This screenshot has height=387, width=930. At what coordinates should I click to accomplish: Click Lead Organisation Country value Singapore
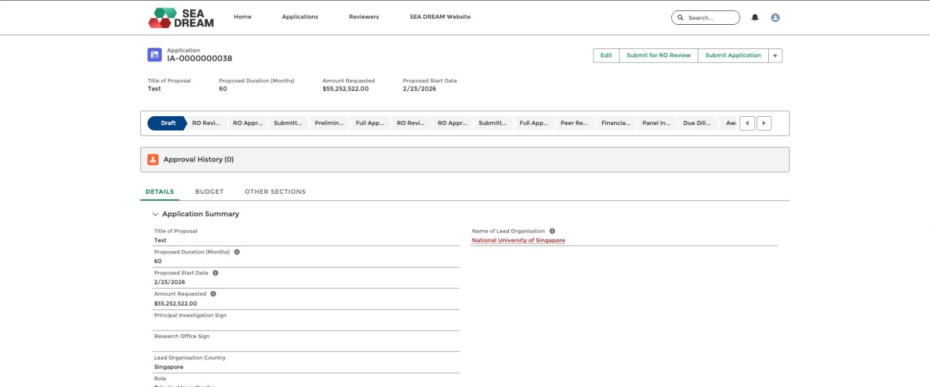click(169, 367)
